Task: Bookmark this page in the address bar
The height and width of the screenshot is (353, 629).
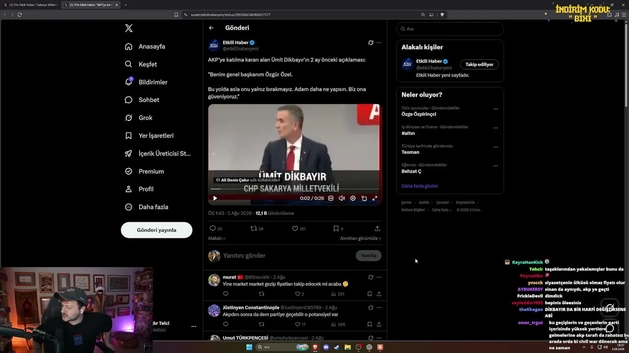Action: (176, 15)
